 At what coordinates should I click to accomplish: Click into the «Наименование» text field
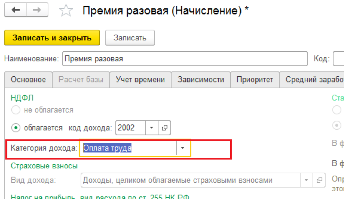point(185,59)
